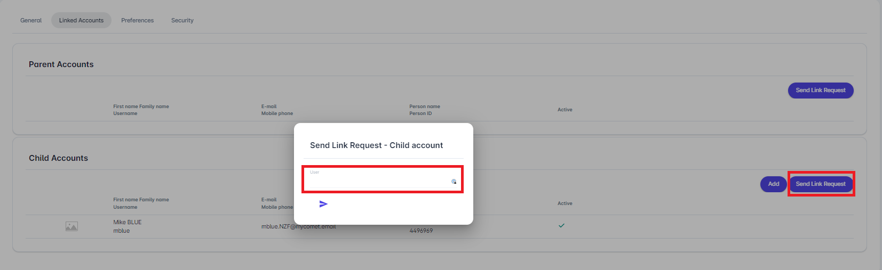
Task: Click the lookup icon inside User field
Action: click(x=454, y=182)
